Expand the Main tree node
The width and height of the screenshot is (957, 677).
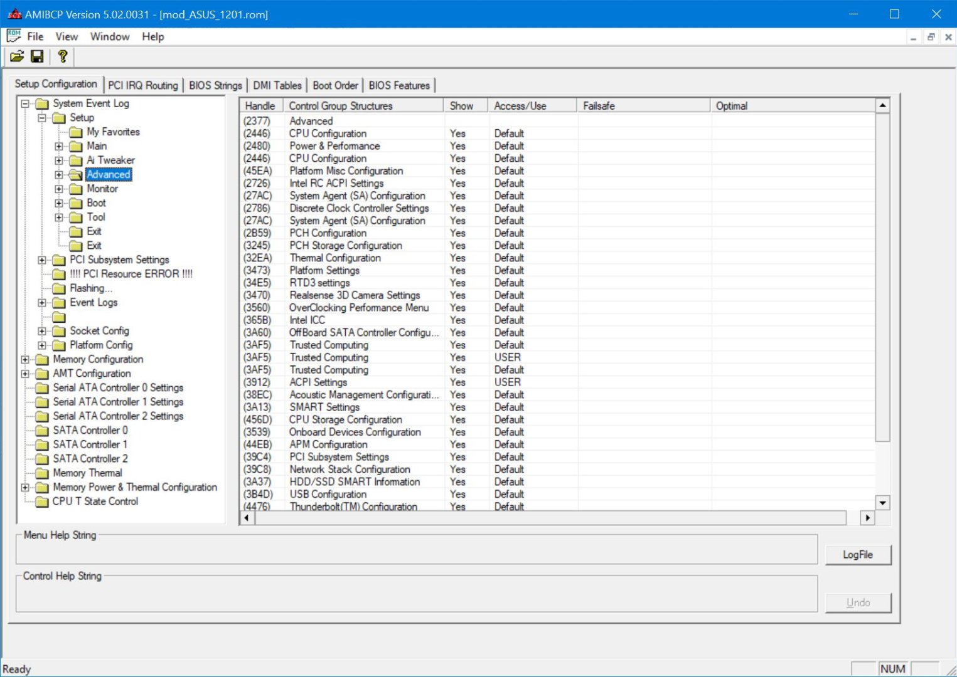coord(59,146)
